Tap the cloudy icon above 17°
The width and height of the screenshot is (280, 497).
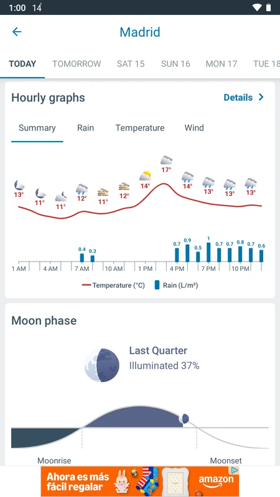[x=166, y=160]
